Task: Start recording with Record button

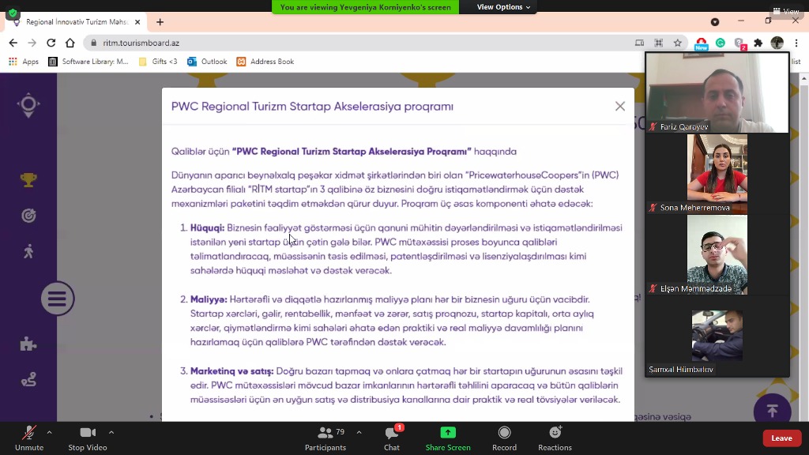Action: (504, 438)
